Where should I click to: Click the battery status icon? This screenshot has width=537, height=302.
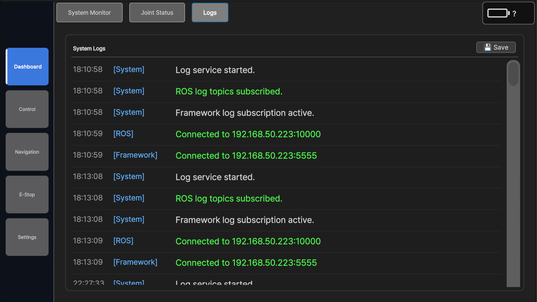click(498, 13)
